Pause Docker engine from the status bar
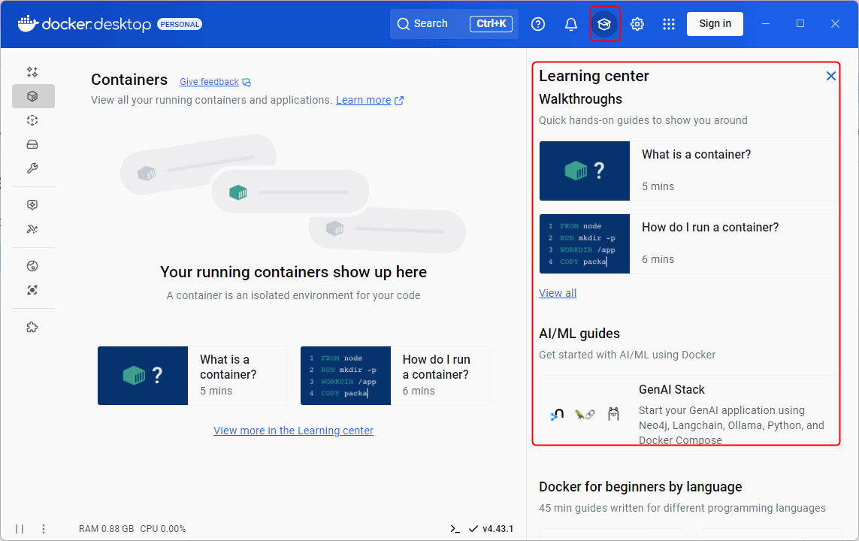Screen dimensions: 859x541 [x=20, y=529]
